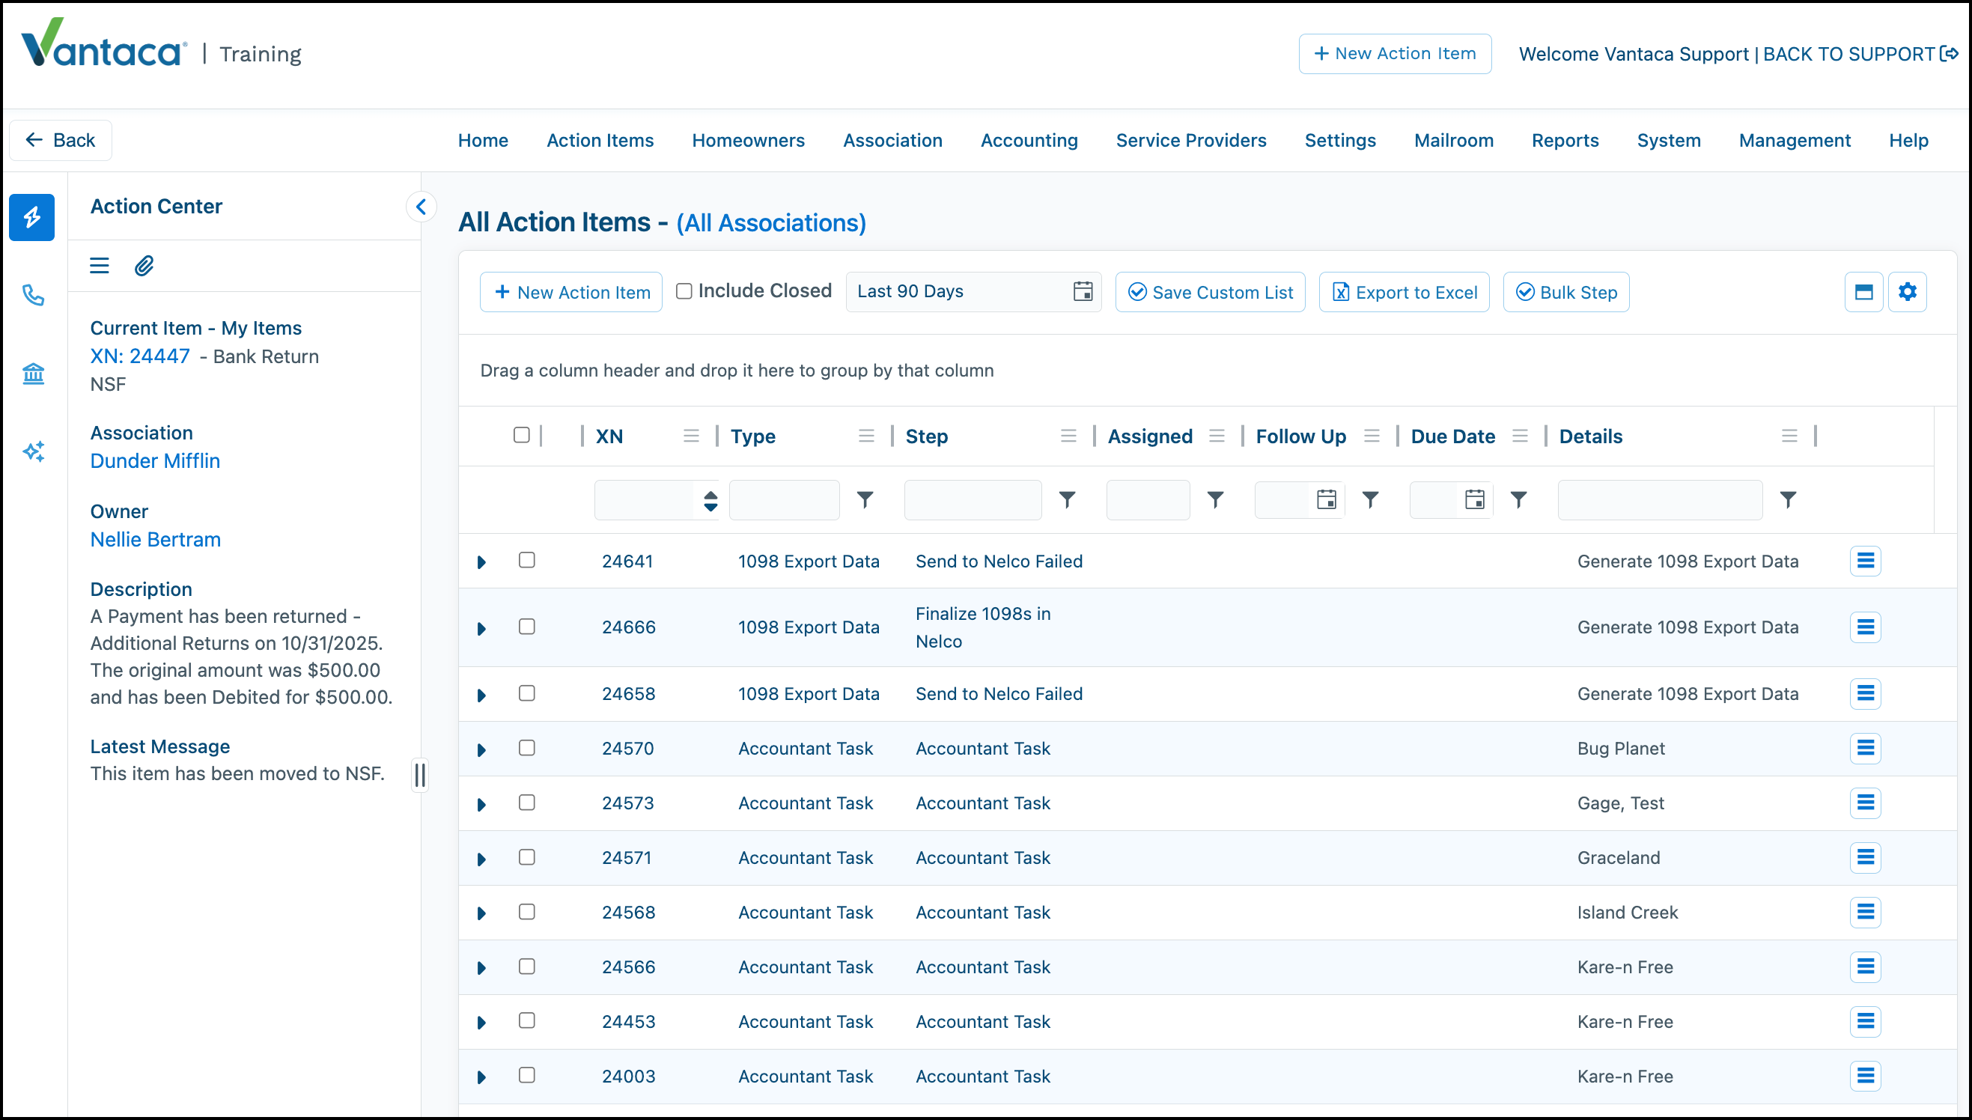Click the grid settings gear icon
Screen dimensions: 1972x1120
(x=1908, y=292)
